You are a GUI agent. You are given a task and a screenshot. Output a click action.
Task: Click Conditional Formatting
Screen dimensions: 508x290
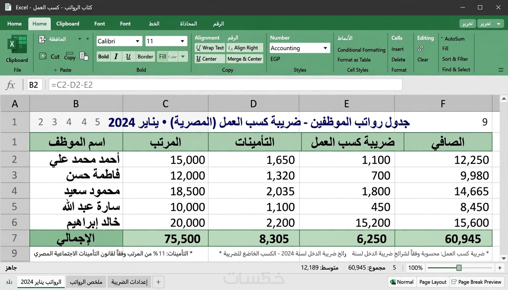click(361, 50)
